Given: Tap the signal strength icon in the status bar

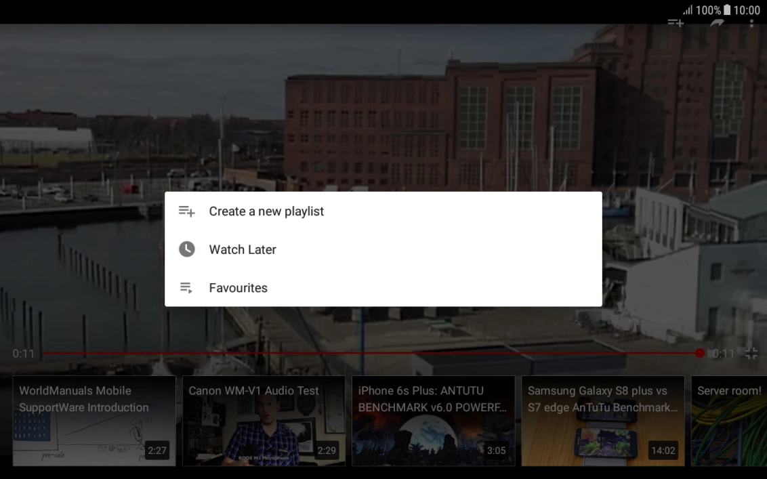Looking at the screenshot, I should pos(686,10).
